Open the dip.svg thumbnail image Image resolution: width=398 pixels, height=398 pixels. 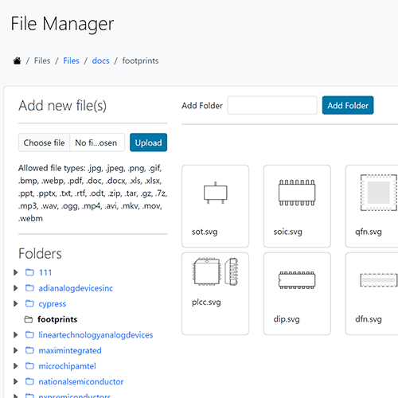click(x=297, y=280)
